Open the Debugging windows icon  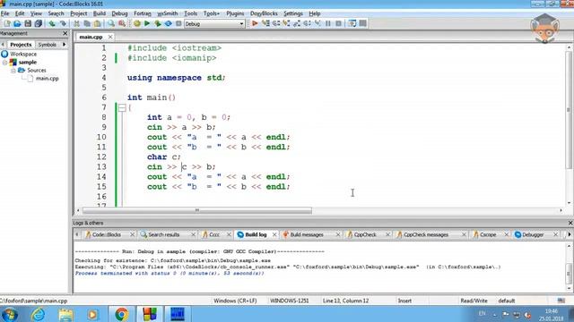[x=352, y=24]
